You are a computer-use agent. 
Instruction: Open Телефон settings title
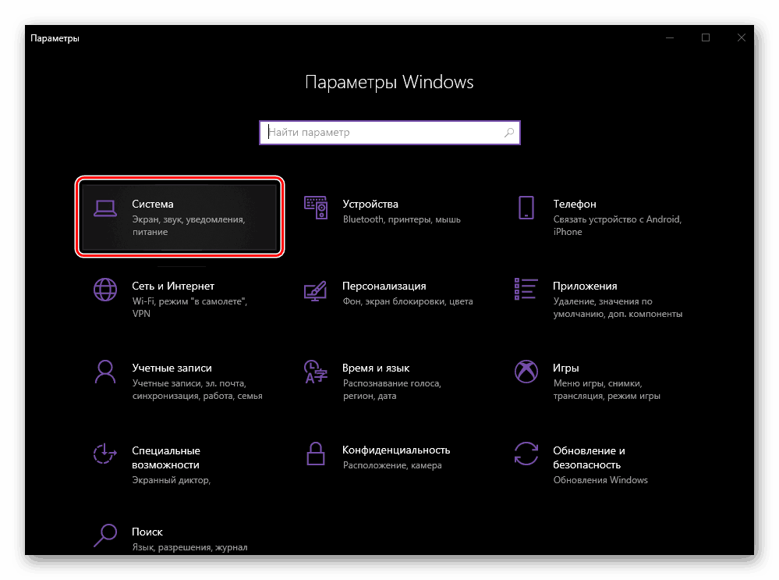pos(575,204)
